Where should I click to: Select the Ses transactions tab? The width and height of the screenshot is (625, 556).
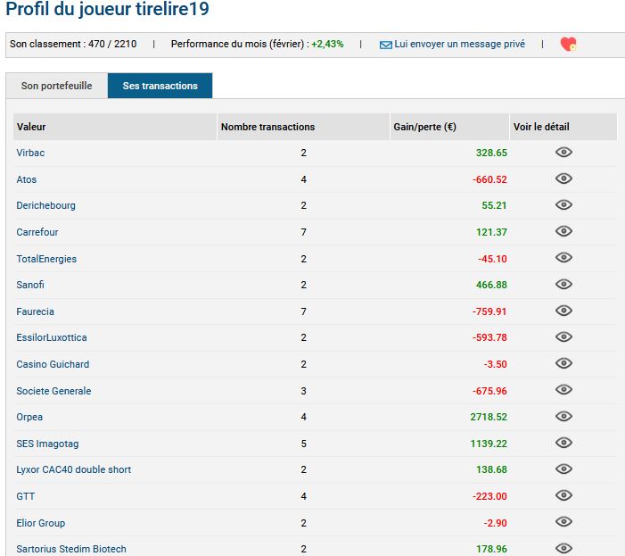(x=160, y=86)
